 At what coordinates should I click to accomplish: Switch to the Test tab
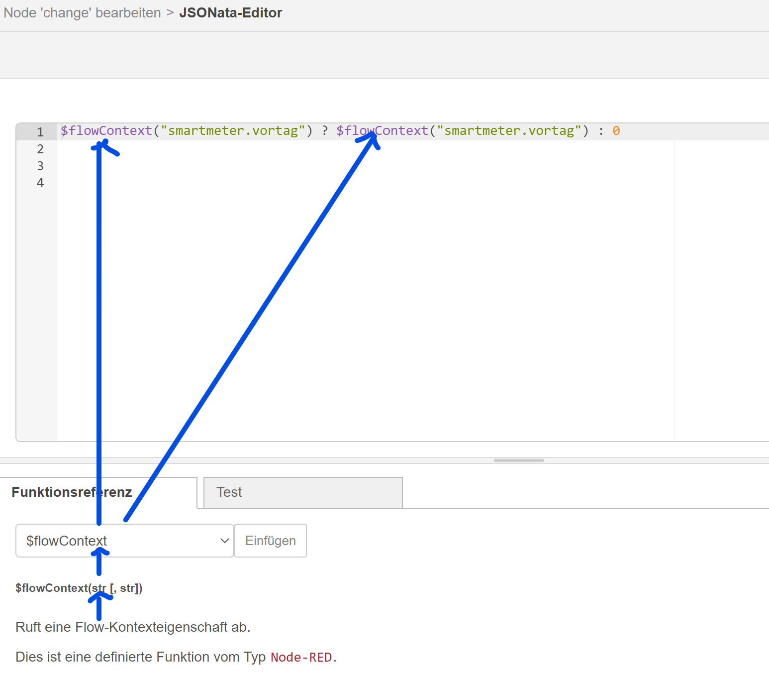pyautogui.click(x=303, y=492)
